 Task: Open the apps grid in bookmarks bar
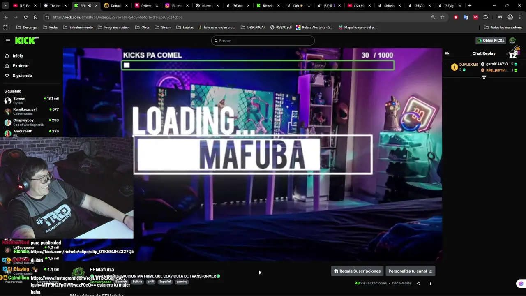coord(5,28)
